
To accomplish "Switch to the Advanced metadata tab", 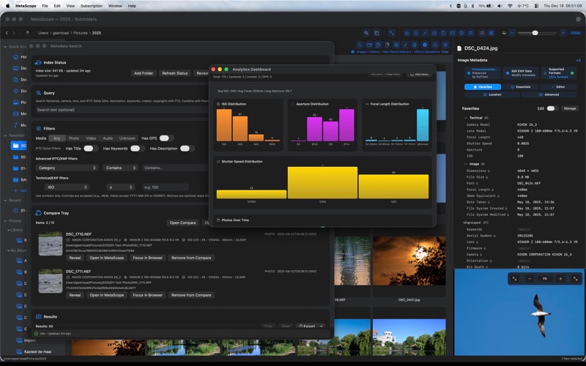I will point(549,94).
